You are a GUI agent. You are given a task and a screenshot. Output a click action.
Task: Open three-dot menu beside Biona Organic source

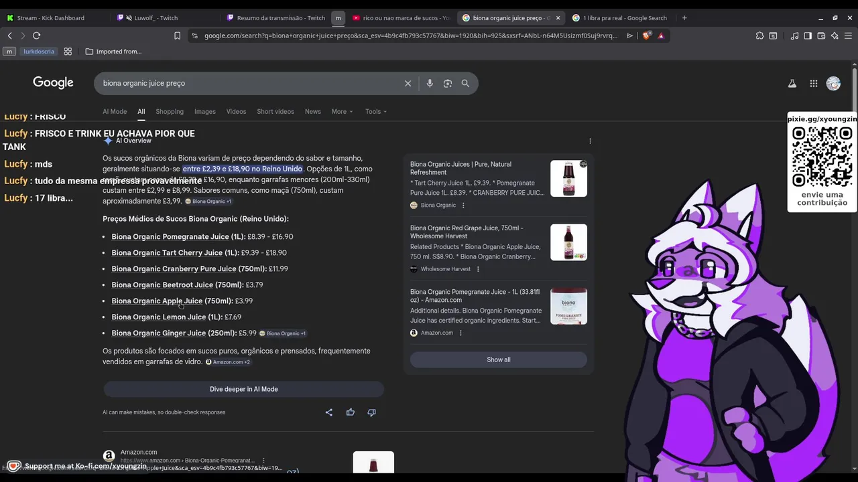[x=463, y=206]
